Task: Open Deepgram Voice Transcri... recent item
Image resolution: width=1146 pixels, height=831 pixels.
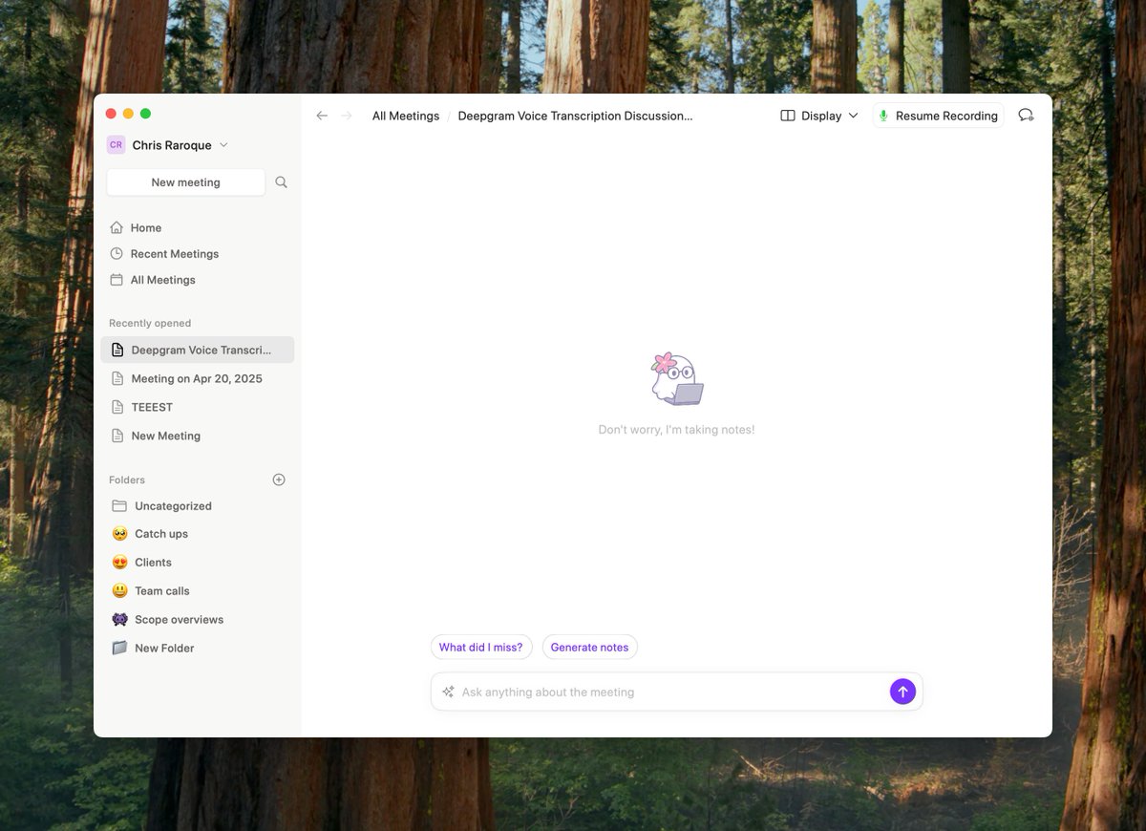Action: [198, 350]
